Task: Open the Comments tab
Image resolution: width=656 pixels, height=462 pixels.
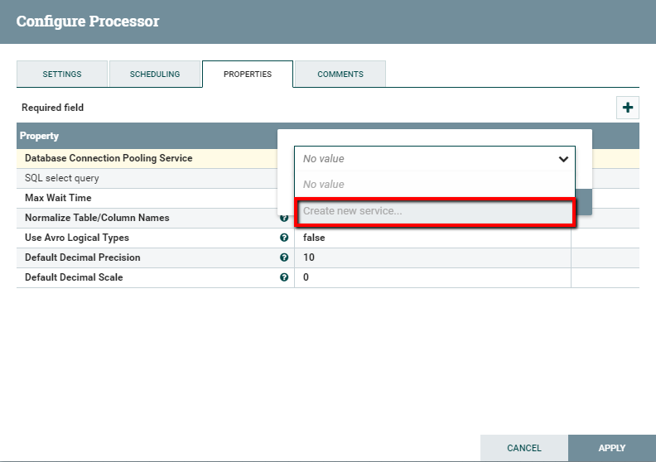Action: pyautogui.click(x=340, y=74)
